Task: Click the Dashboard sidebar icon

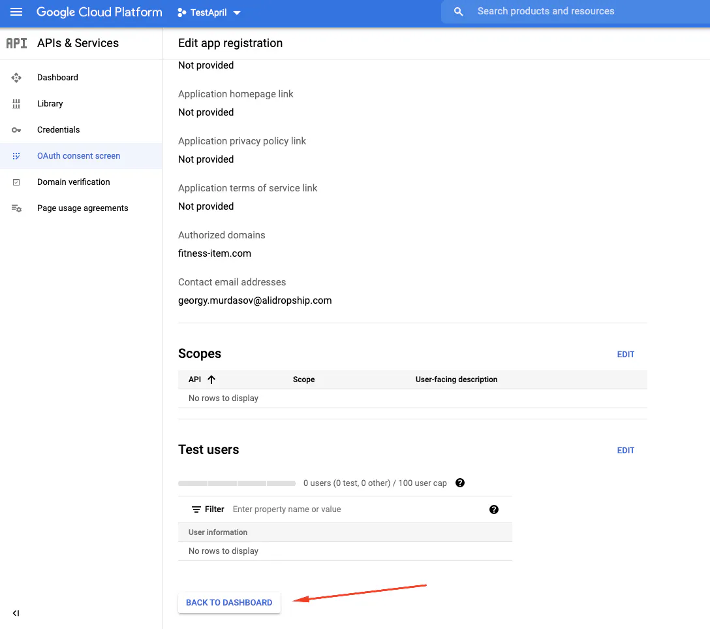Action: pyautogui.click(x=16, y=78)
